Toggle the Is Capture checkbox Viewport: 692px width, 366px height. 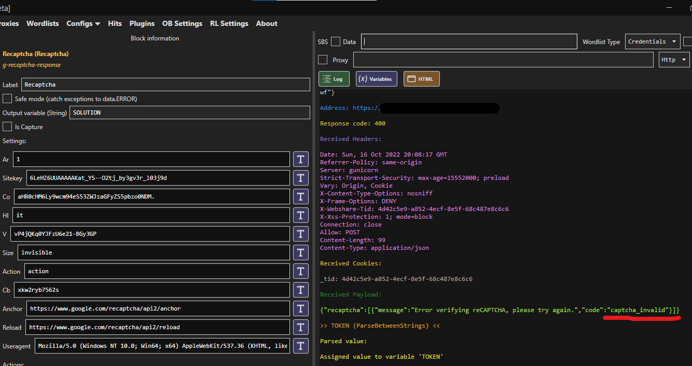tap(7, 126)
